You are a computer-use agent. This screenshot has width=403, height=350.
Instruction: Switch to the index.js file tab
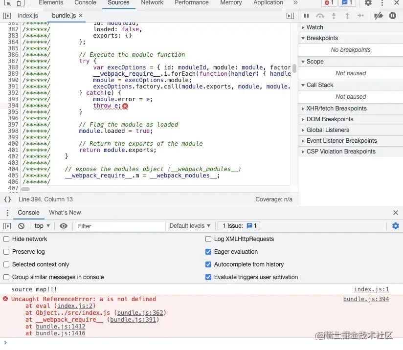tap(28, 16)
